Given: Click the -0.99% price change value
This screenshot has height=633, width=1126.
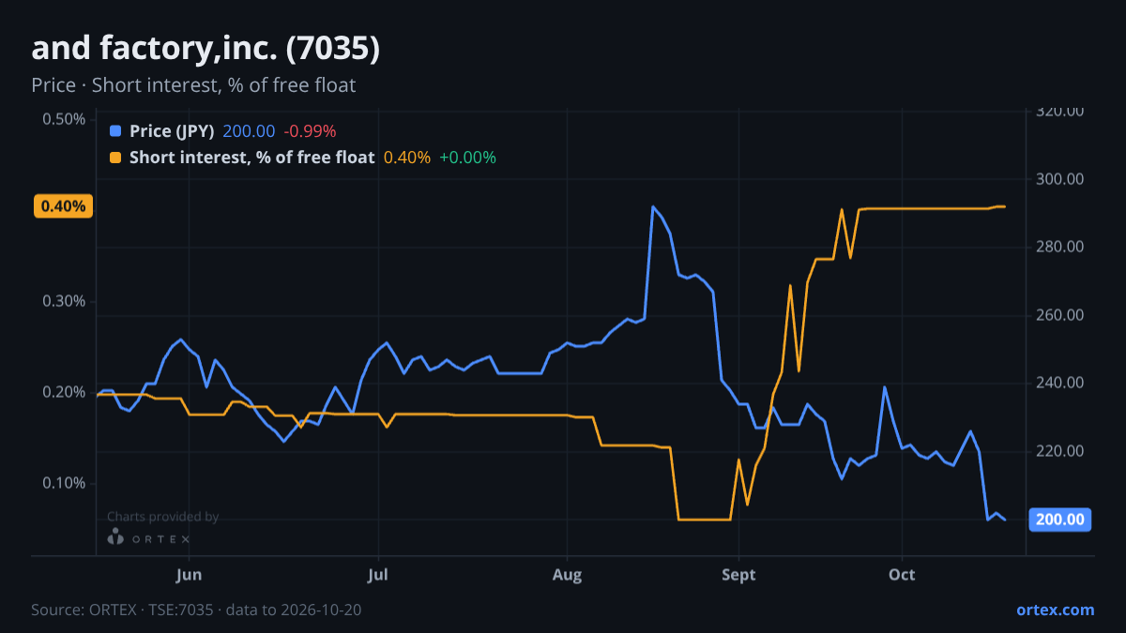Looking at the screenshot, I should coord(310,131).
